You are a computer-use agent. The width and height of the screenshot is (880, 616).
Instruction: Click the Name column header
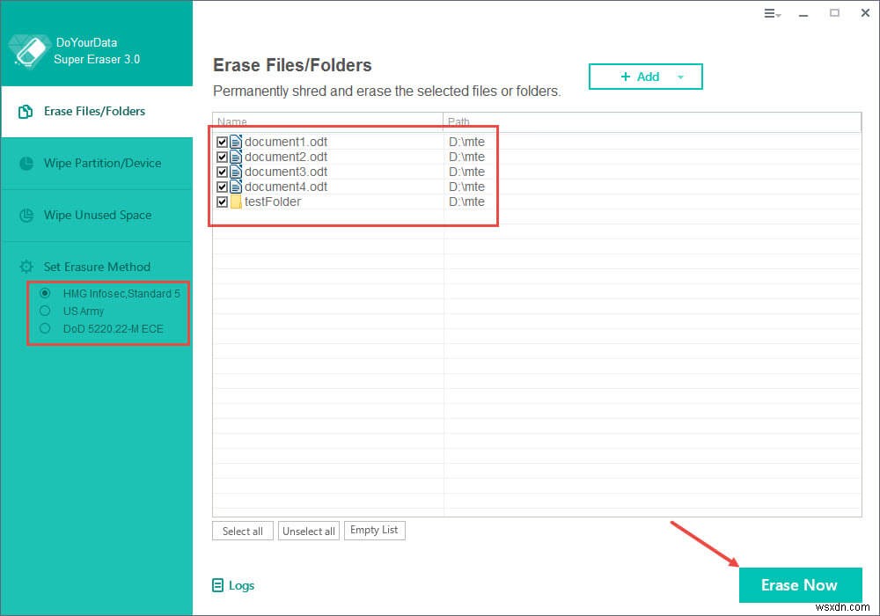coord(231,121)
